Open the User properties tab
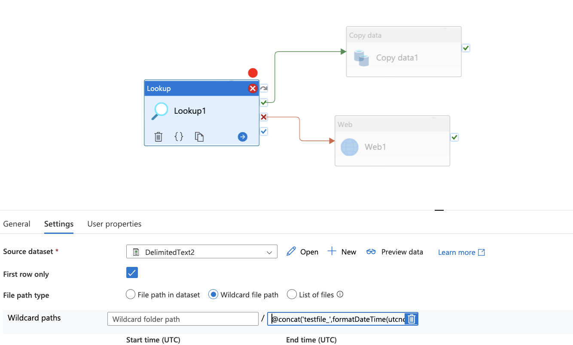Screen dimensions: 573x345 (x=114, y=224)
